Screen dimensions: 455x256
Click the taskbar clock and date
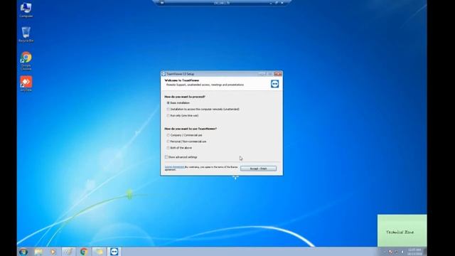pos(414,252)
